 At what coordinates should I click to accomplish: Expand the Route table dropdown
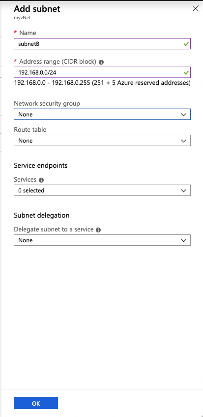coord(102,141)
